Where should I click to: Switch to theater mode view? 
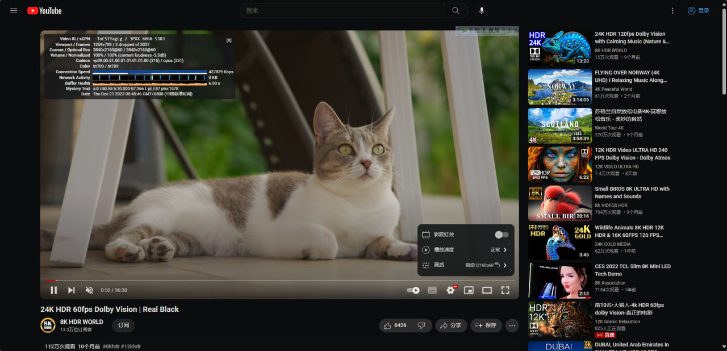click(487, 290)
